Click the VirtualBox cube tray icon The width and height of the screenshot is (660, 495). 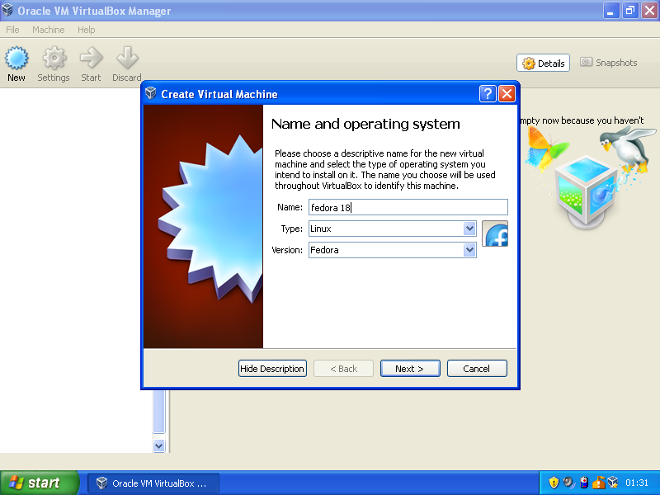pyautogui.click(x=613, y=483)
